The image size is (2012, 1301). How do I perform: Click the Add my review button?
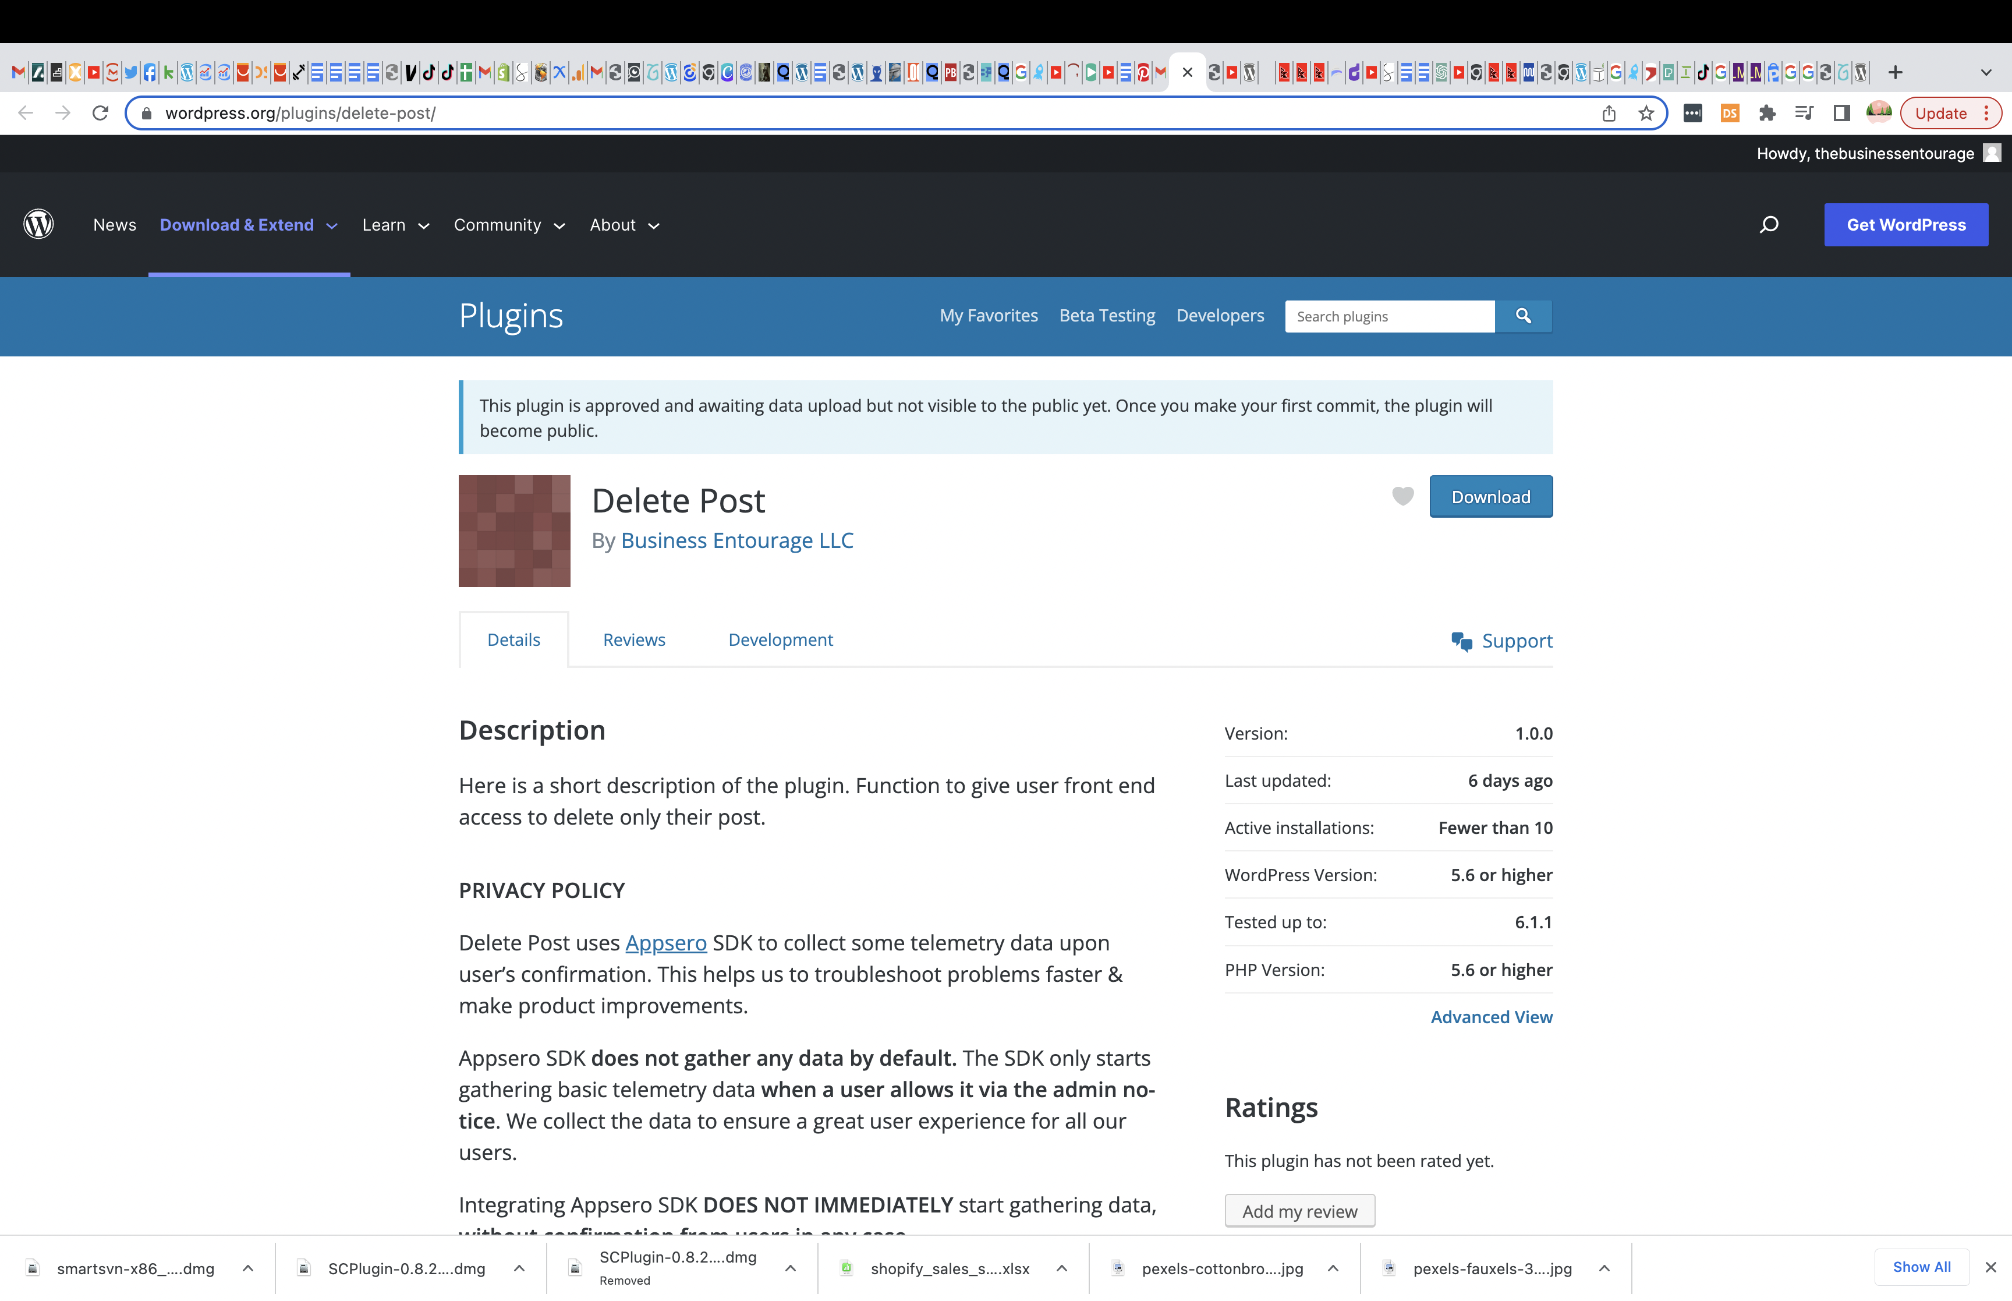[1299, 1211]
